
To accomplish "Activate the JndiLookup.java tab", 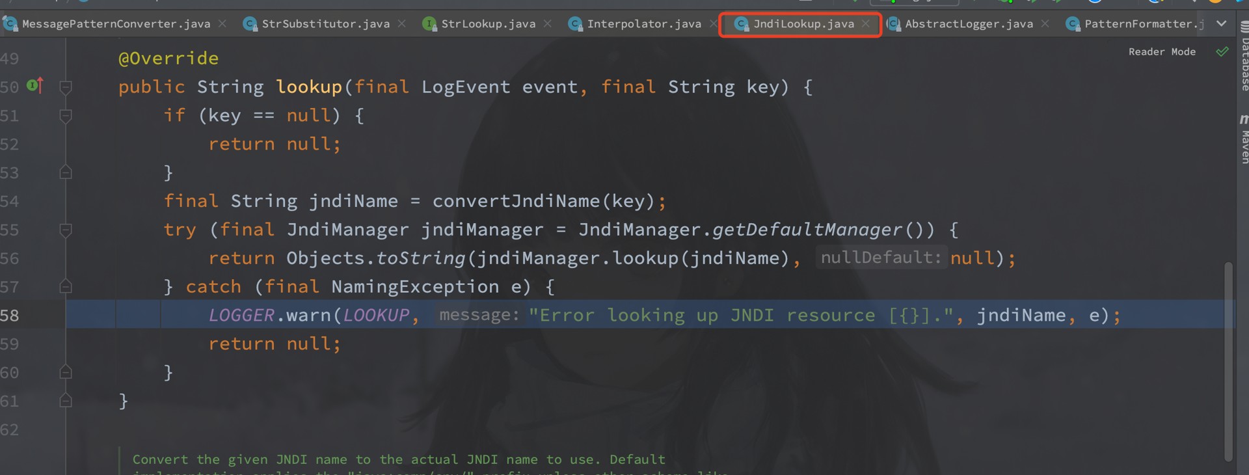I will tap(803, 24).
